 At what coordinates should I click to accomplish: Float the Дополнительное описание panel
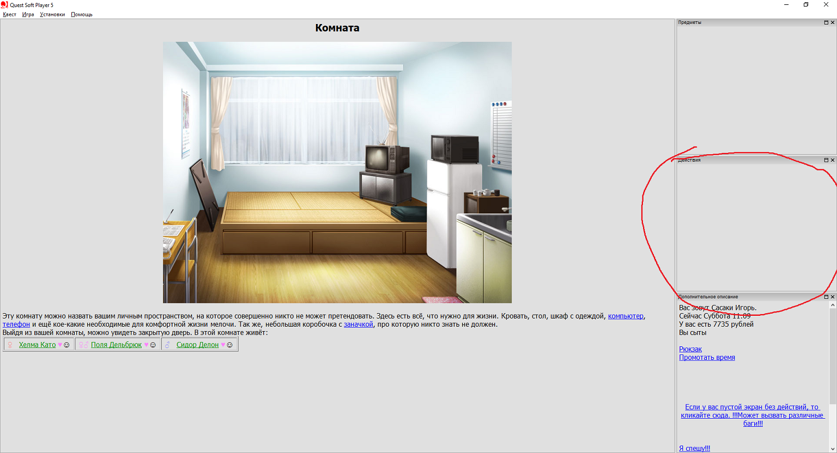click(826, 297)
